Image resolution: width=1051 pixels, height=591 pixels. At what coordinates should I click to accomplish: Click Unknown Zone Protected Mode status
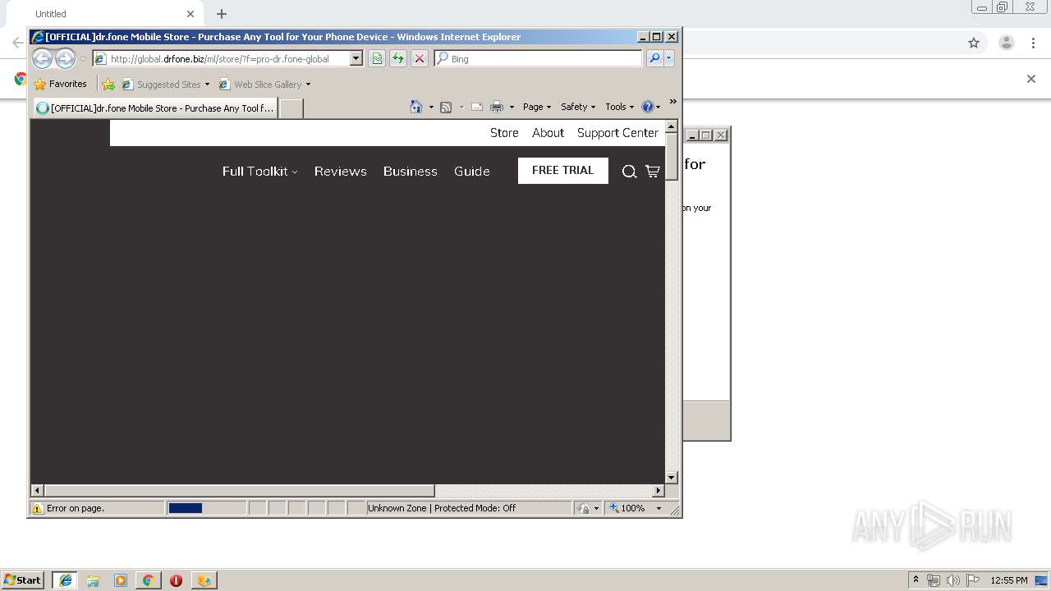[442, 508]
